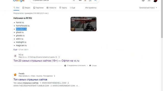This screenshot has width=163, height=91.
Task: Open more options for VC.ru result
Action: click(x=59, y=57)
